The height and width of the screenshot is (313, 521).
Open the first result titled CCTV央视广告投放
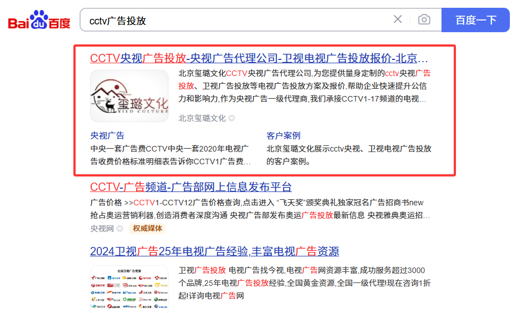(259, 58)
